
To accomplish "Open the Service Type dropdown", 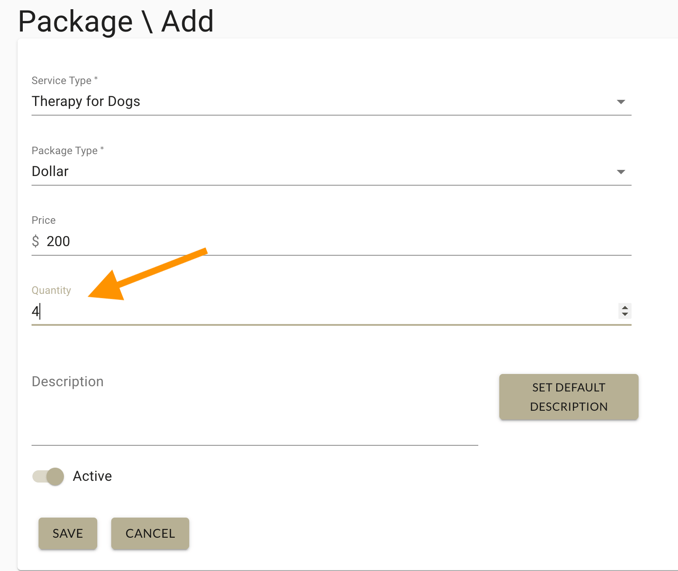I will tap(307, 101).
